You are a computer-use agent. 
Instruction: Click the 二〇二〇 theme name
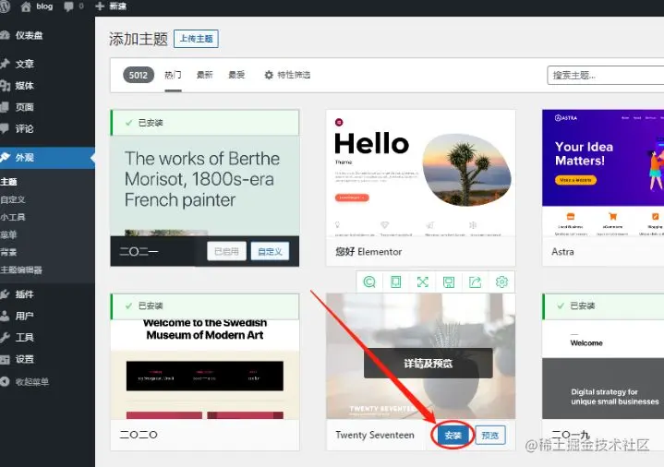tap(139, 435)
